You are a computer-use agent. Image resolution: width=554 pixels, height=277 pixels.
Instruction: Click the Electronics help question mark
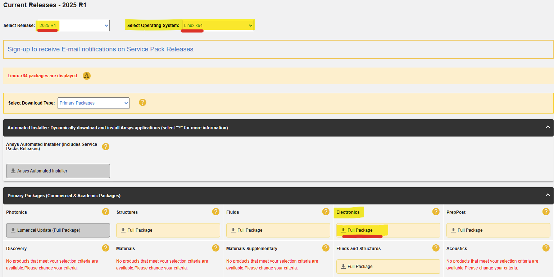436,212
